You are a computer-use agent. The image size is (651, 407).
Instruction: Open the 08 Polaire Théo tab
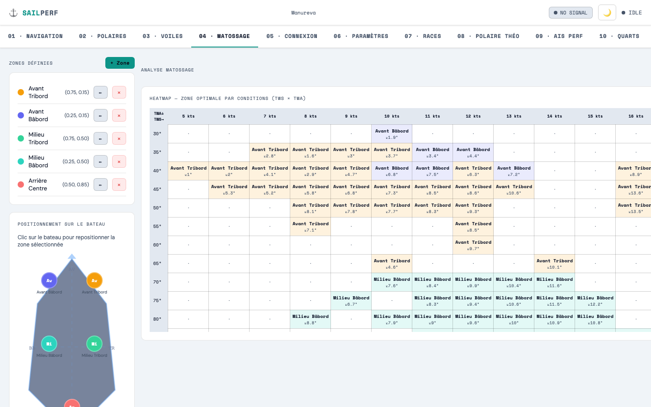[x=488, y=36]
